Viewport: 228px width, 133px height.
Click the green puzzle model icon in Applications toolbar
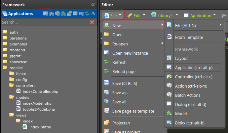coord(63,13)
